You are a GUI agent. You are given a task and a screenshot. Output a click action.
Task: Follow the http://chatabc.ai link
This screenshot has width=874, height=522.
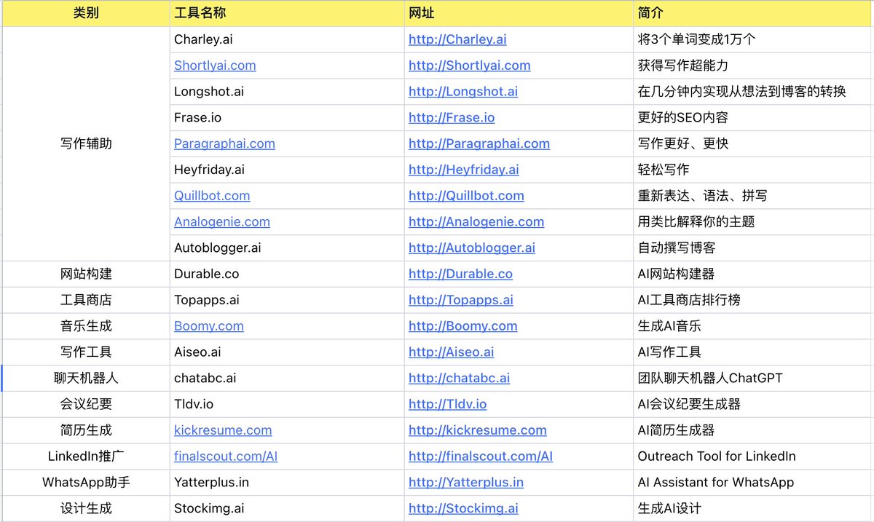coord(460,378)
